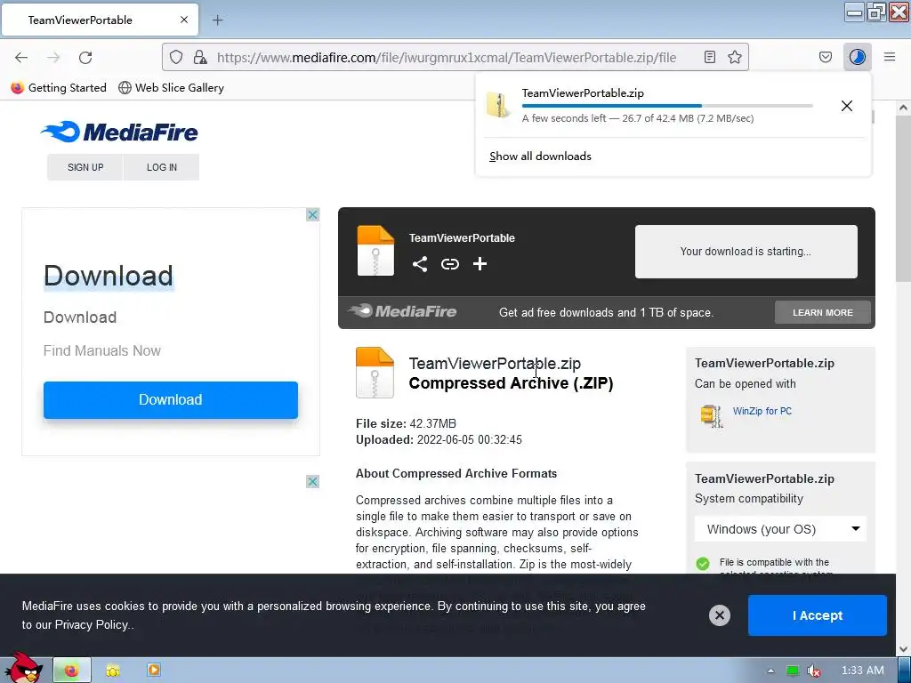Open the Angry Birds start button
911x683 pixels.
[23, 669]
